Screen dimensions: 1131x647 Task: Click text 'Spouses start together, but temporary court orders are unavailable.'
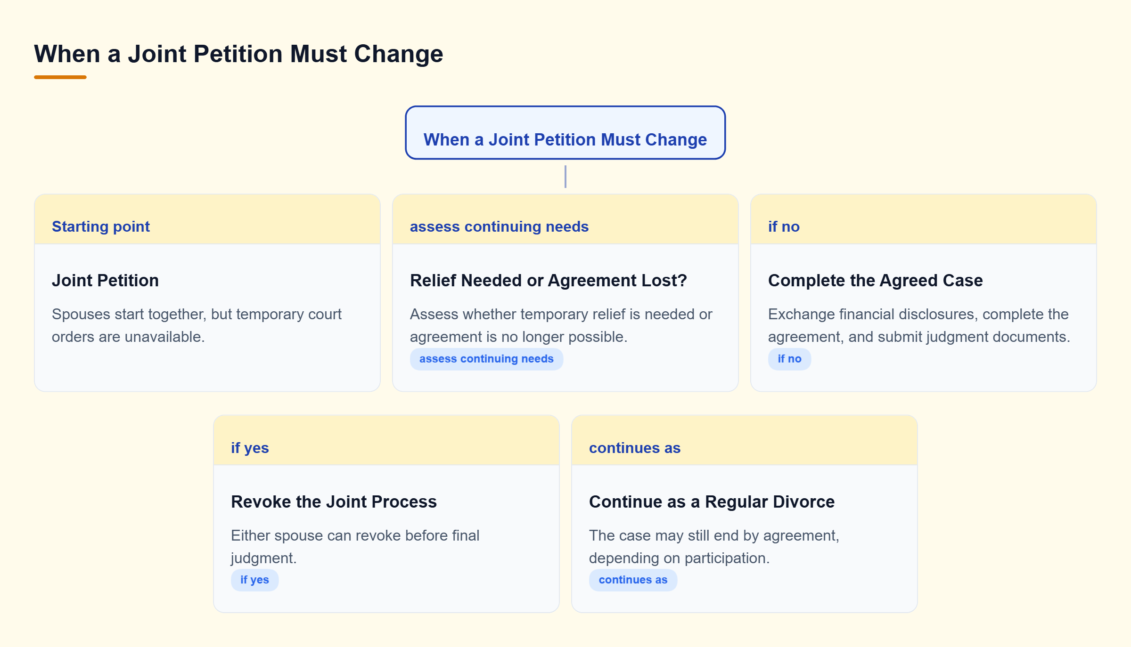tap(197, 325)
